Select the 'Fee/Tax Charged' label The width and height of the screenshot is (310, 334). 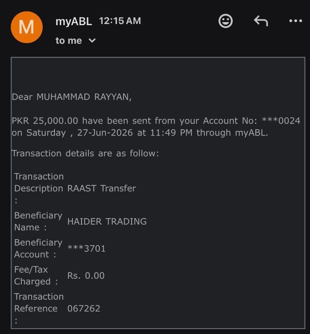[x=36, y=276]
